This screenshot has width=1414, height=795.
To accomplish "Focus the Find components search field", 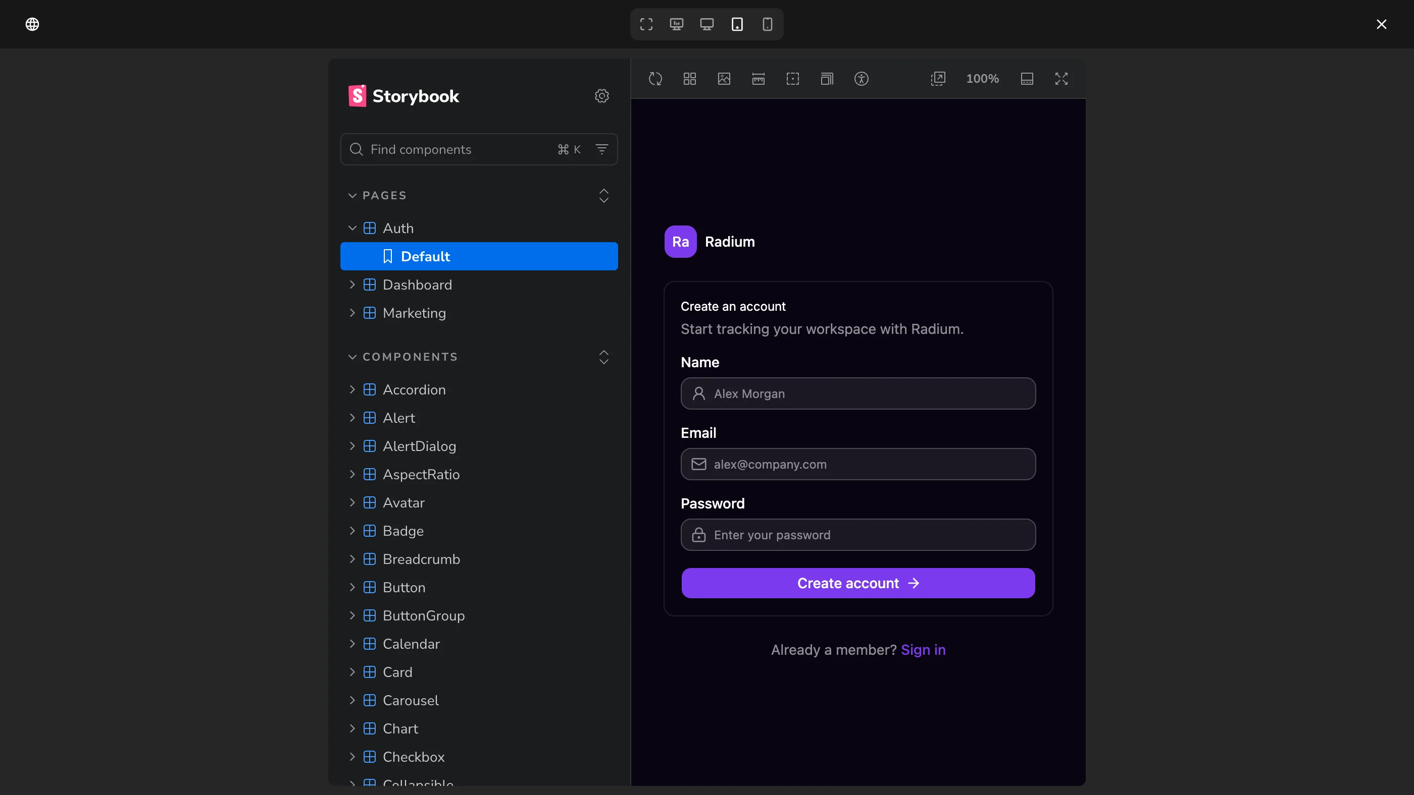I will tap(479, 149).
